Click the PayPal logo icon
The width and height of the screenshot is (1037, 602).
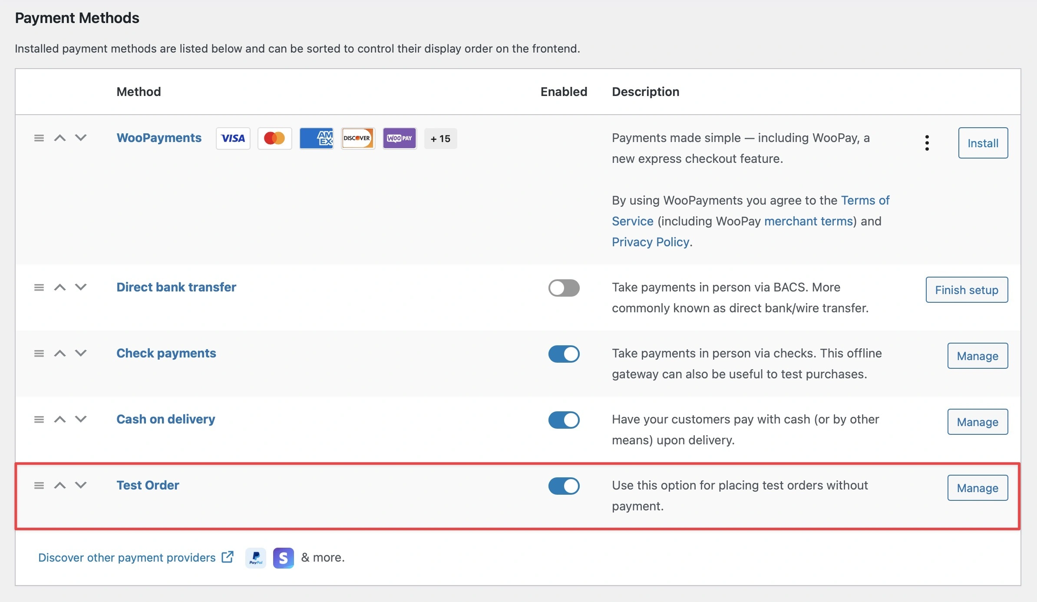pos(256,558)
